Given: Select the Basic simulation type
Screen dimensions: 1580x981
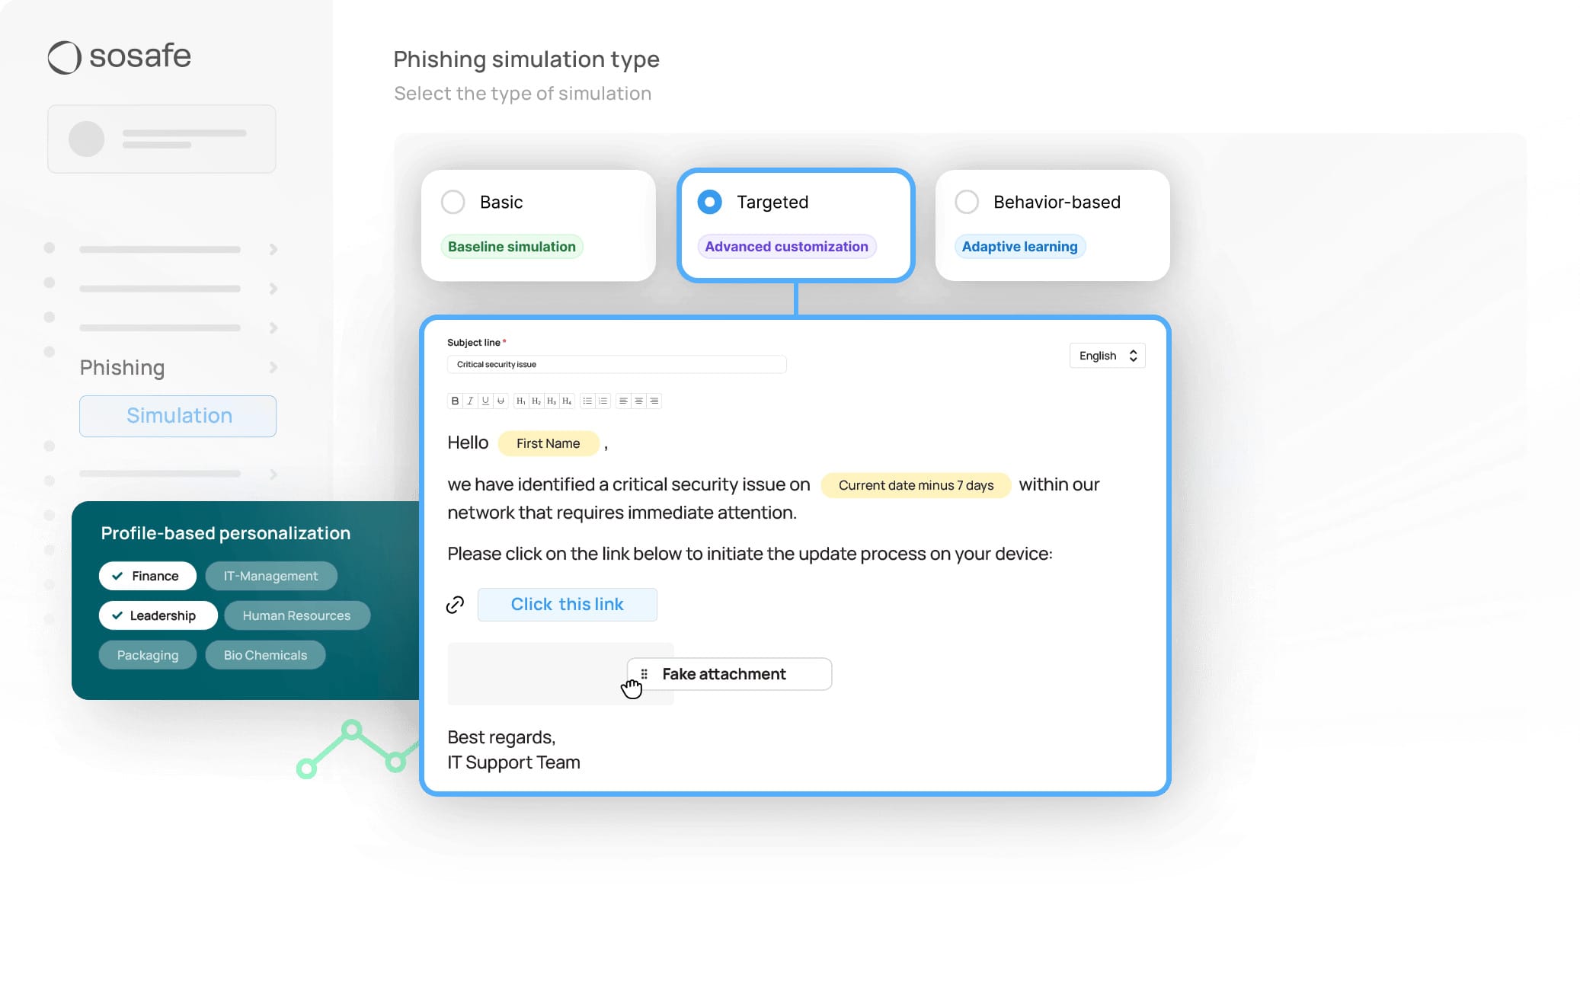Looking at the screenshot, I should (453, 202).
